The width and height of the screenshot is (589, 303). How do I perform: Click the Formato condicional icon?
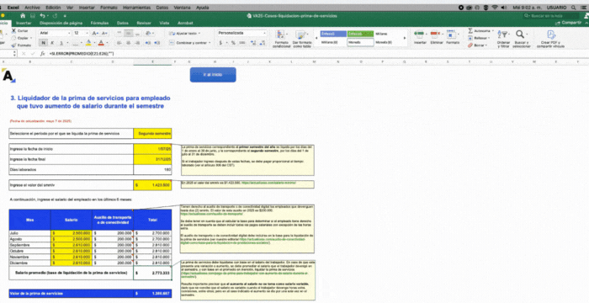point(281,39)
